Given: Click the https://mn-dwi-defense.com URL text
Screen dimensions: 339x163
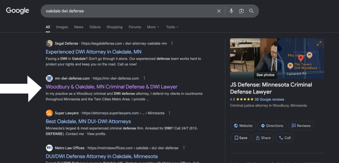Looking at the screenshot, I should coord(116,78).
